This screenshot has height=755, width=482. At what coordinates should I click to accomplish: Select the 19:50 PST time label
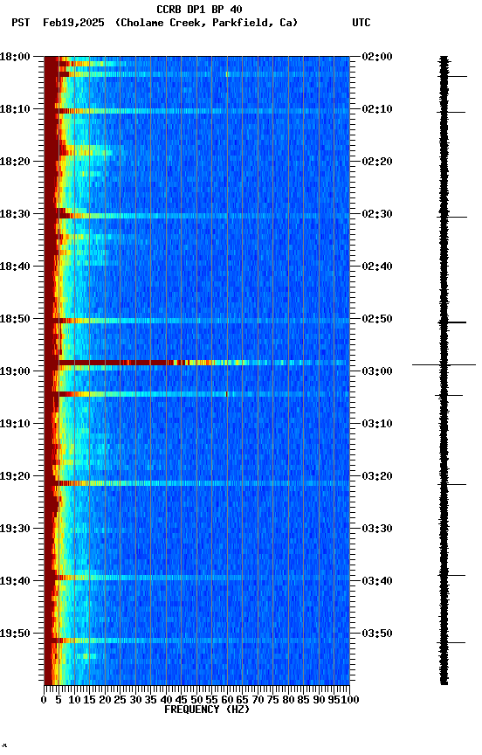tap(15, 634)
